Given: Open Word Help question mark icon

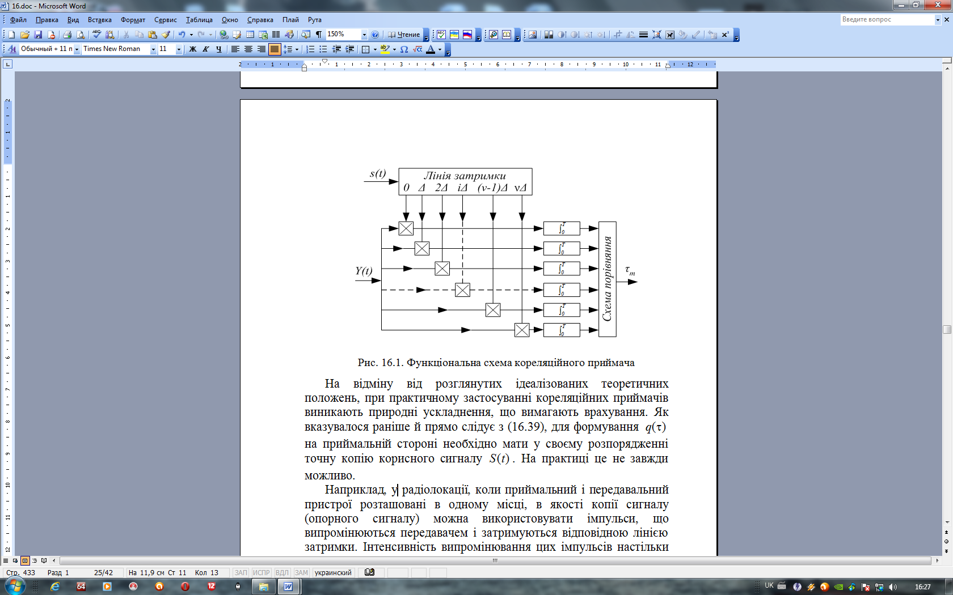Looking at the screenshot, I should click(x=375, y=35).
